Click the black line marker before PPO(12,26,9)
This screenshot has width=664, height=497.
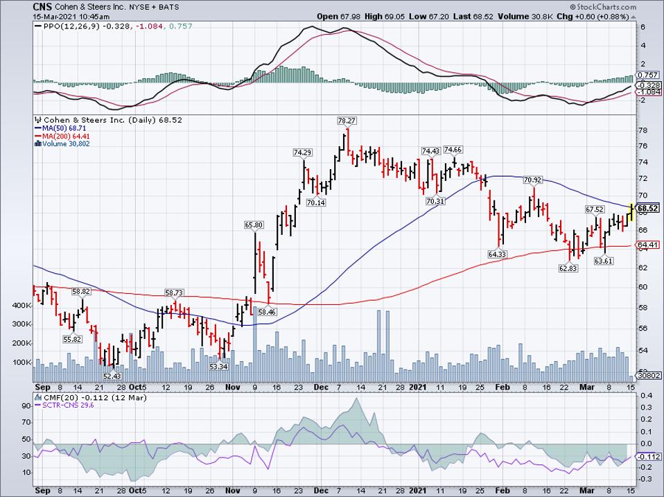pyautogui.click(x=37, y=26)
